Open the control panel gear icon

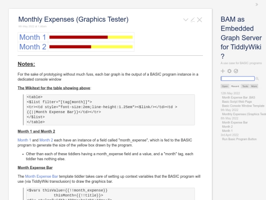pos(230,71)
